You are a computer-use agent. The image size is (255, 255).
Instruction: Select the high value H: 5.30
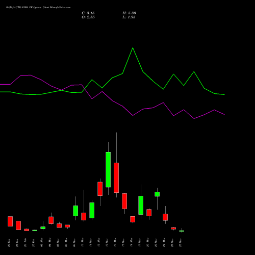[129, 13]
